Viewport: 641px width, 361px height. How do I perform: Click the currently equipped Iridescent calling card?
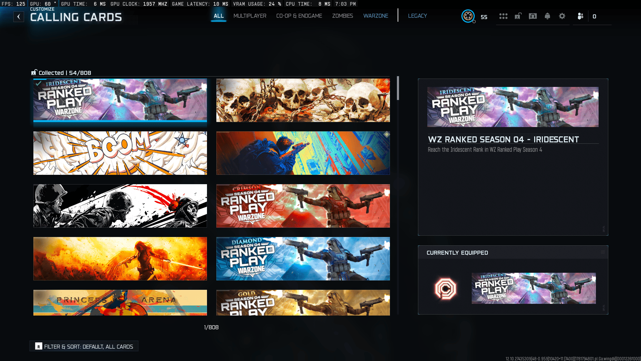[533, 288]
